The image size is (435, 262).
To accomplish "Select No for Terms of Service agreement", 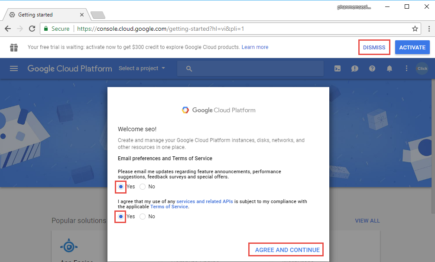I will coord(142,217).
